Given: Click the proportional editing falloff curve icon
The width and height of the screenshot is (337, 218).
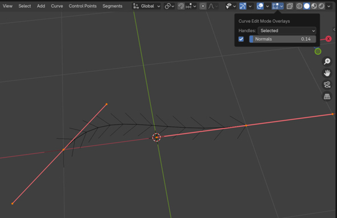Looking at the screenshot, I should pos(211,6).
